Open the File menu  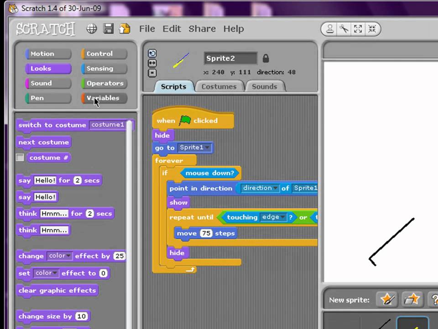point(147,29)
